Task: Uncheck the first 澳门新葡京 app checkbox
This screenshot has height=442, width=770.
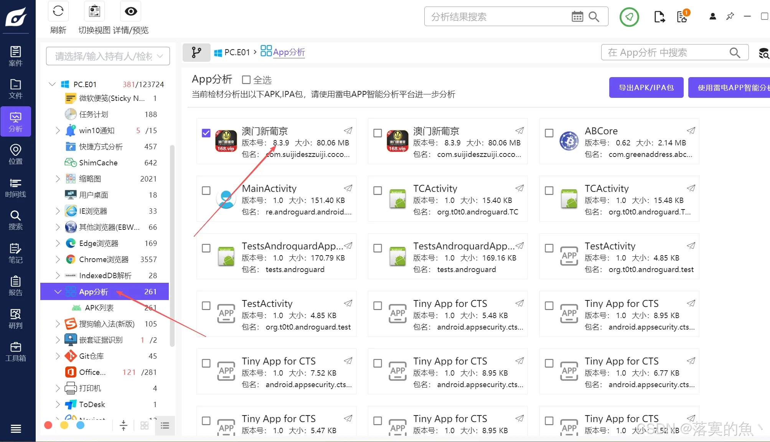Action: 206,133
